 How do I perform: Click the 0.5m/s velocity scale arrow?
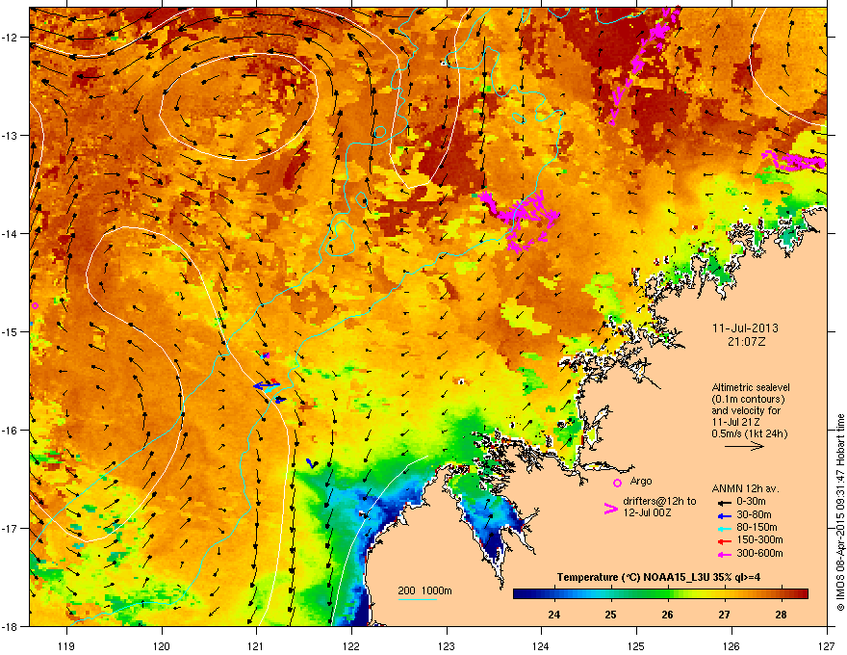[744, 446]
